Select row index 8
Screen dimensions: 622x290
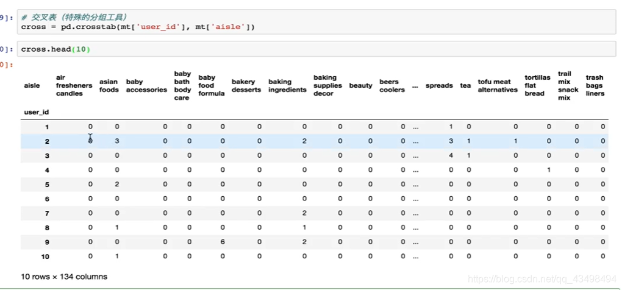pos(47,227)
